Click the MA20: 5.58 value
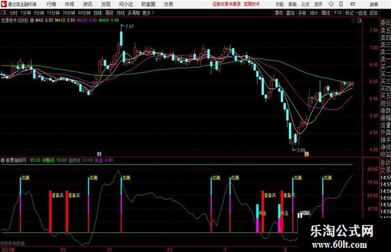Viewport: 391px width, 252px height. click(87, 20)
